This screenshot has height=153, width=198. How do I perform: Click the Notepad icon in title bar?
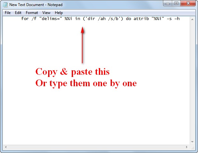pos(5,5)
